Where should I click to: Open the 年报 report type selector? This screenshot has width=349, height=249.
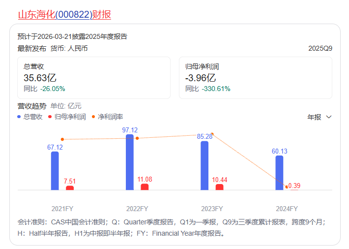(315, 117)
